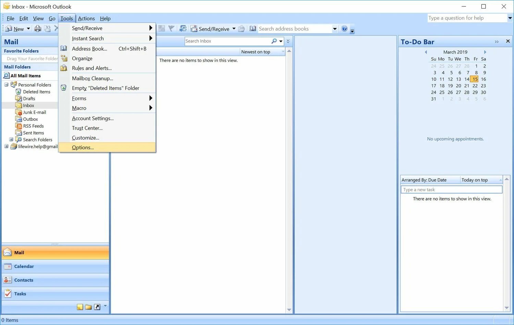Go to next month in calendar
Image resolution: width=514 pixels, height=325 pixels.
tap(485, 52)
